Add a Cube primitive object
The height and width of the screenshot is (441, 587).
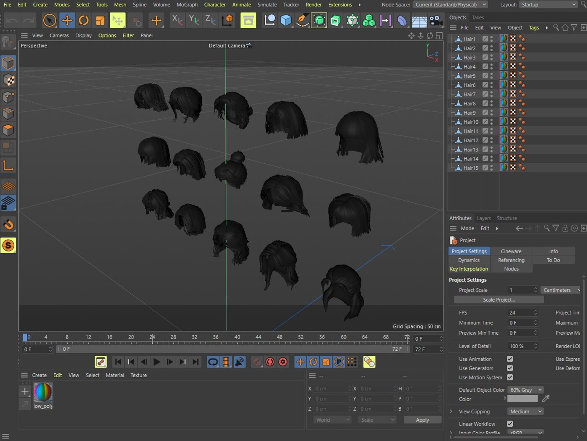(286, 20)
